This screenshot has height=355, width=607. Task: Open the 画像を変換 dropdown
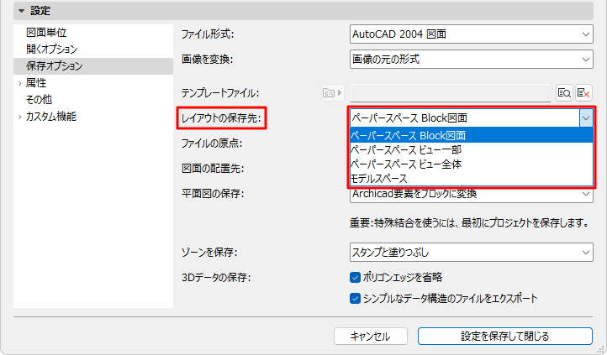click(471, 60)
